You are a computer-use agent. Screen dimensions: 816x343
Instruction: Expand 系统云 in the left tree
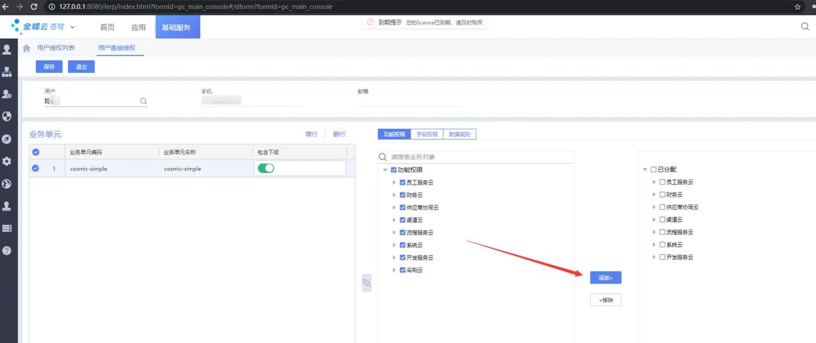pos(394,245)
